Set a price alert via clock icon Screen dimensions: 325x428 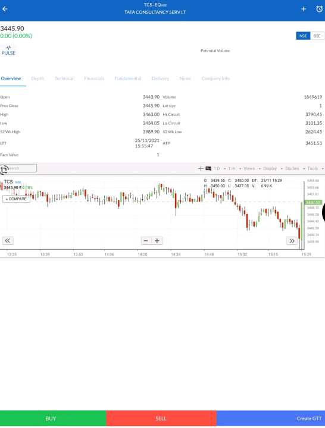click(x=319, y=9)
